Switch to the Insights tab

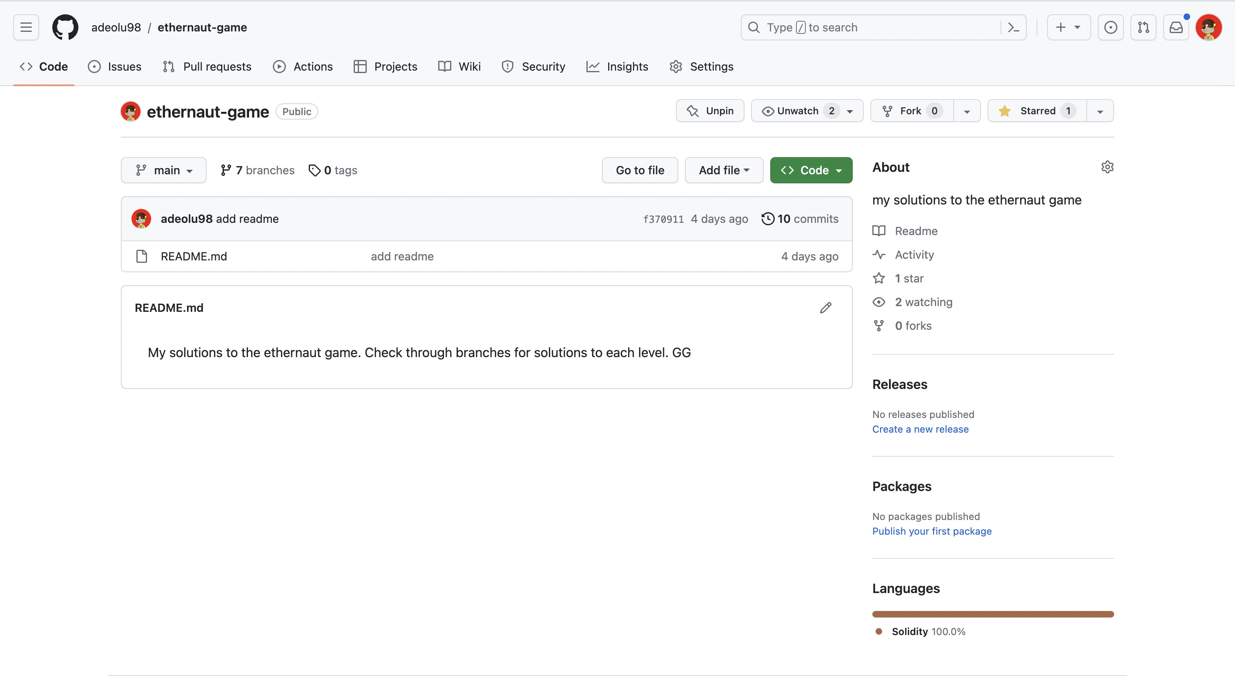pos(617,67)
